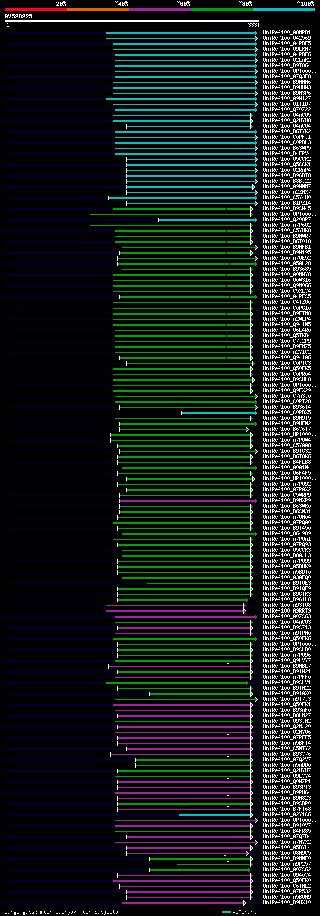Open hit UniRef100_B1PZ14
Screen dimensions: 320x916
(287, 203)
